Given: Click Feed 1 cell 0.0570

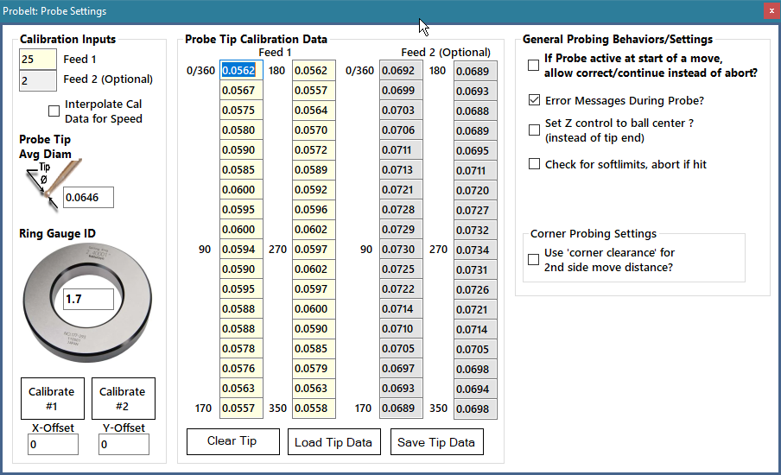Looking at the screenshot, I should point(314,130).
